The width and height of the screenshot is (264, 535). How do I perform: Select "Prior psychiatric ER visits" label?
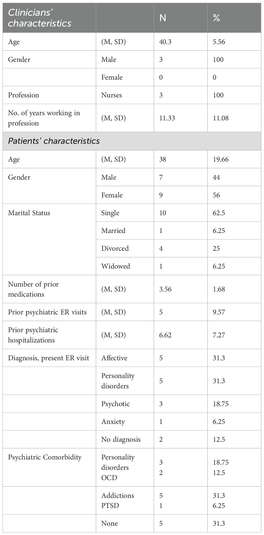pyautogui.click(x=47, y=312)
